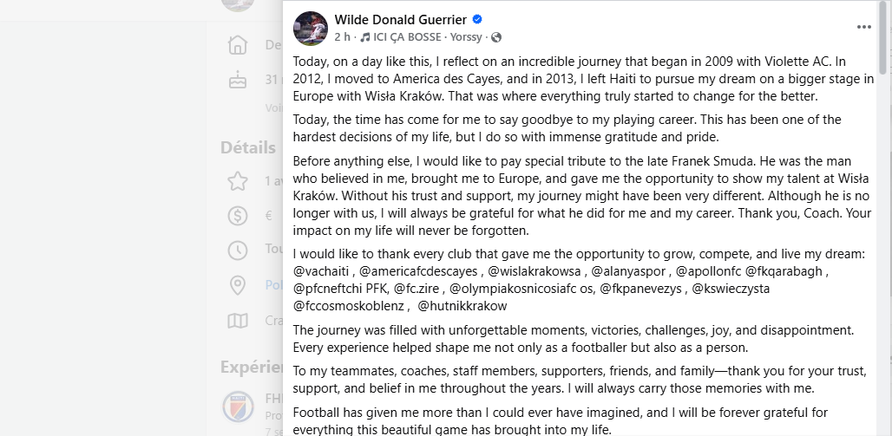The image size is (892, 436).
Task: Click the 2 h post timestamp
Action: (x=343, y=37)
